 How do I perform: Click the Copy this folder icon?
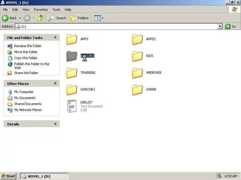tap(10, 58)
